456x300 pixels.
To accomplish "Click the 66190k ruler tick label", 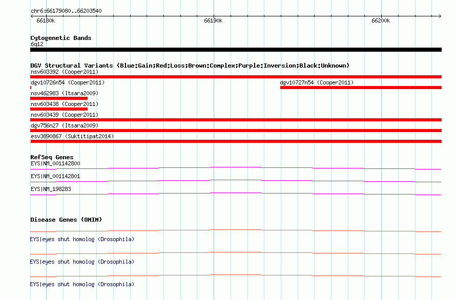I will pos(213,20).
